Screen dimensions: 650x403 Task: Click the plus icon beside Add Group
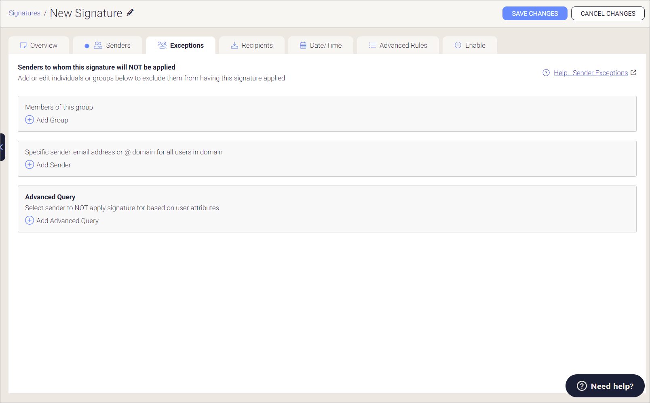(x=29, y=120)
